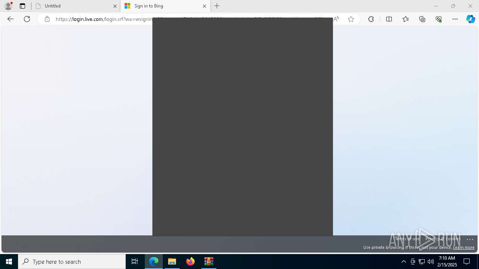Viewport: 479px width, 269px height.
Task: Open a new tab with plus button
Action: coord(217,6)
